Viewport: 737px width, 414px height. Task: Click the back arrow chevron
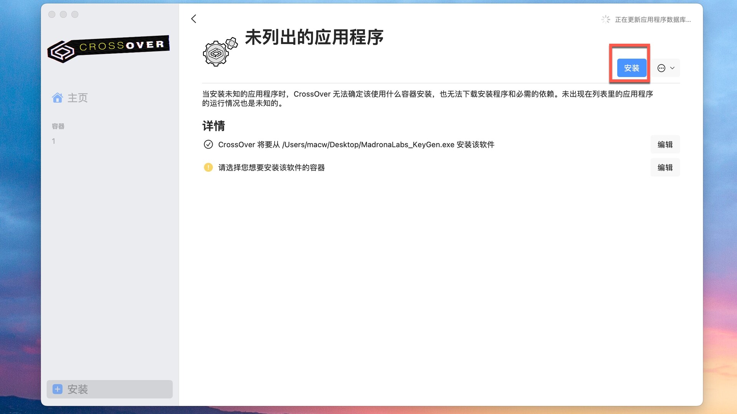point(194,19)
